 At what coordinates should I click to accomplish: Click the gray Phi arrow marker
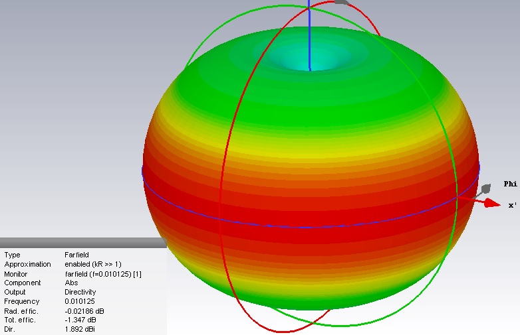(x=485, y=188)
